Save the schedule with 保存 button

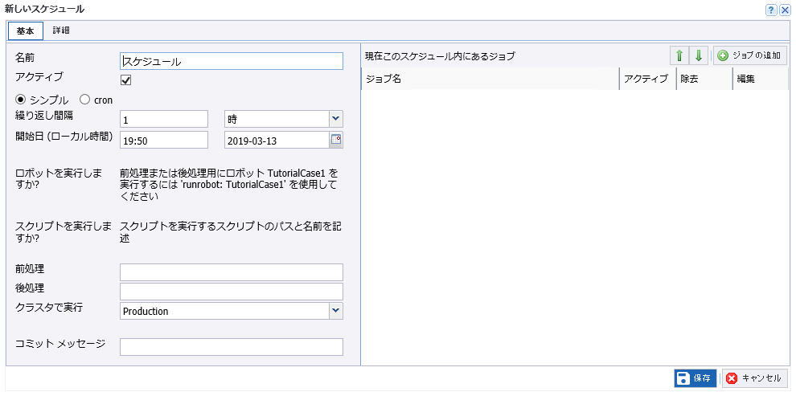(x=695, y=378)
